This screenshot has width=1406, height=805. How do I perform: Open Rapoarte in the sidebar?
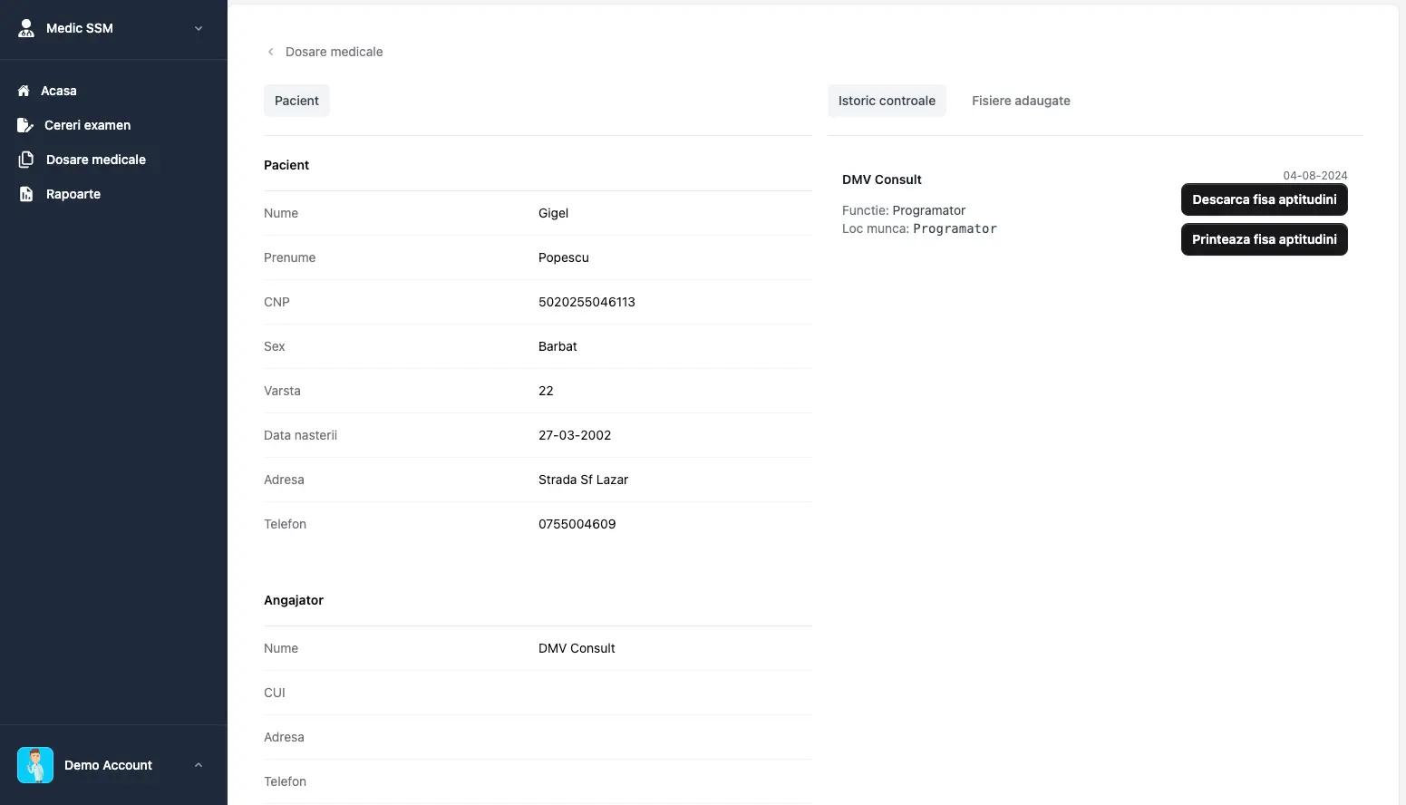[73, 194]
